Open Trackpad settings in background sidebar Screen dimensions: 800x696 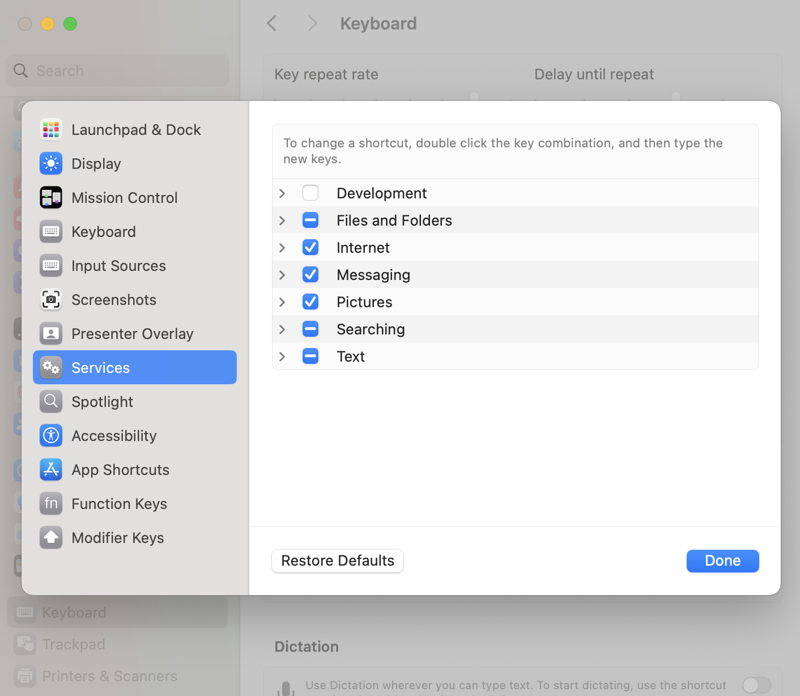point(117,644)
